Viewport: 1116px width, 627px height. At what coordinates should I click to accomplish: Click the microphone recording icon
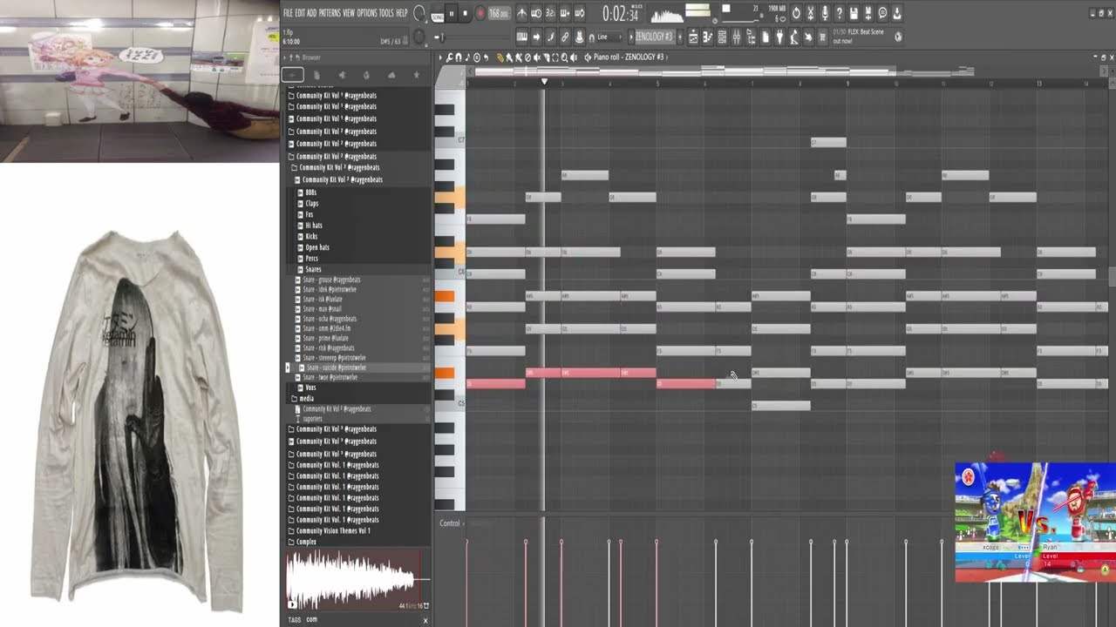click(x=825, y=13)
